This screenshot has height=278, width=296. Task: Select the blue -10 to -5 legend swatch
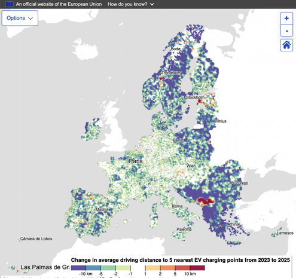pos(93,268)
